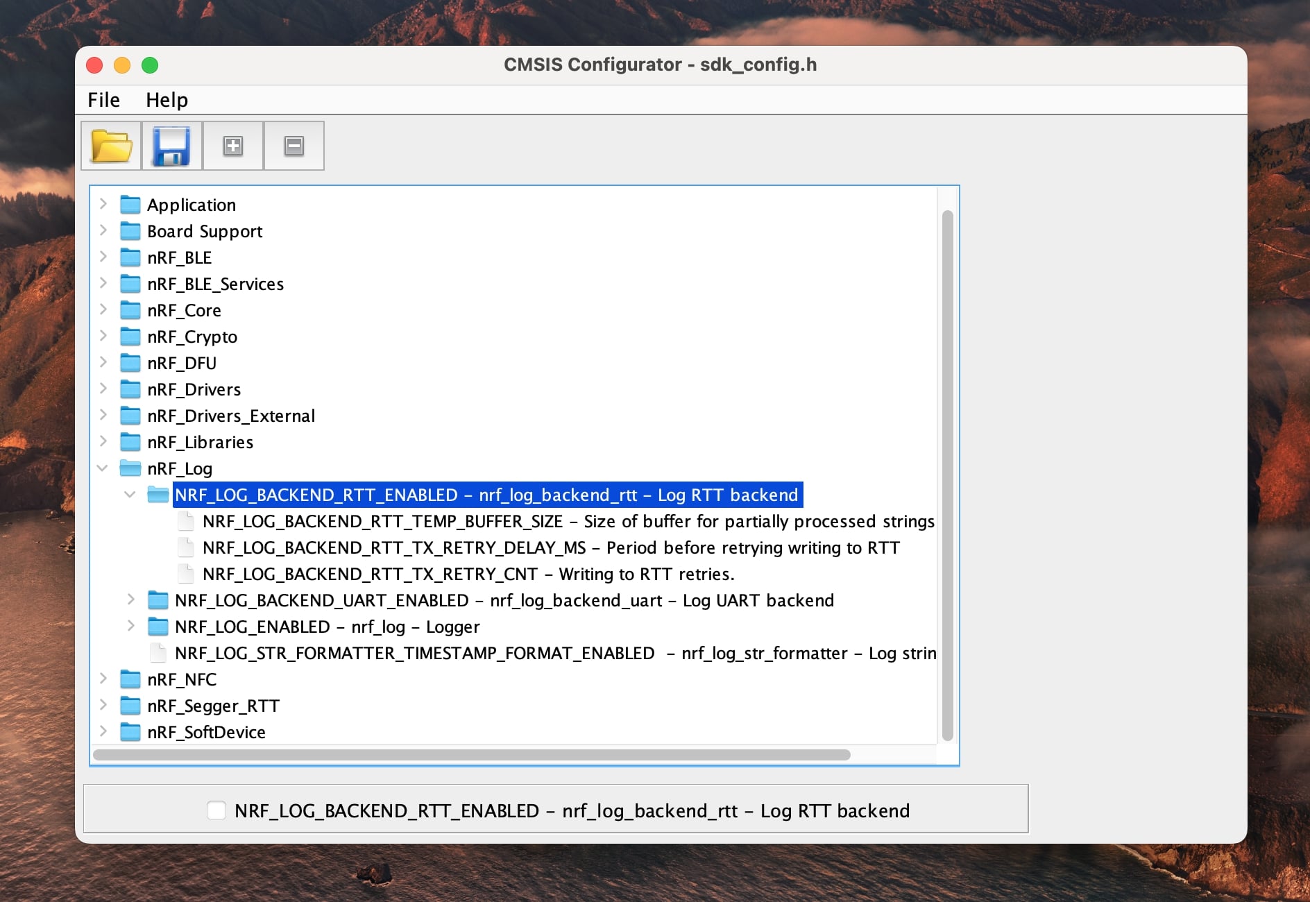This screenshot has height=902, width=1310.
Task: Collapse the nRF_Log section
Action: coord(103,468)
